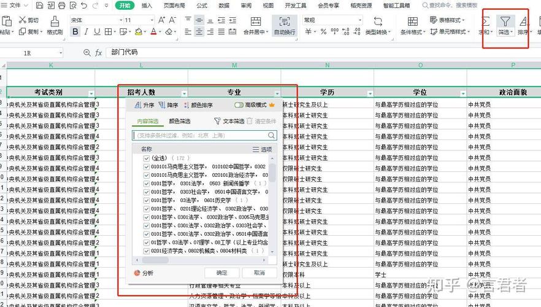The width and height of the screenshot is (541, 307).
Task: Click the filter list horizontal scrollbar thumb
Action: (155, 260)
